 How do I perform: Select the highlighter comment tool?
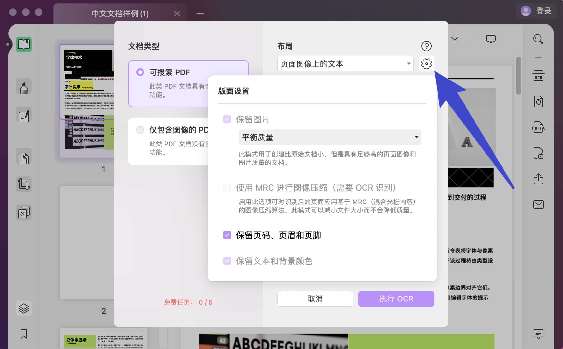click(24, 86)
